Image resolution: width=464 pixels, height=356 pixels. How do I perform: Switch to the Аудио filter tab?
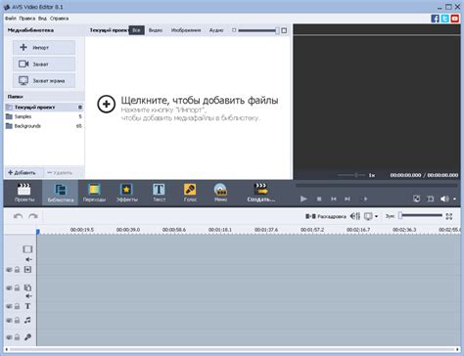click(x=216, y=30)
